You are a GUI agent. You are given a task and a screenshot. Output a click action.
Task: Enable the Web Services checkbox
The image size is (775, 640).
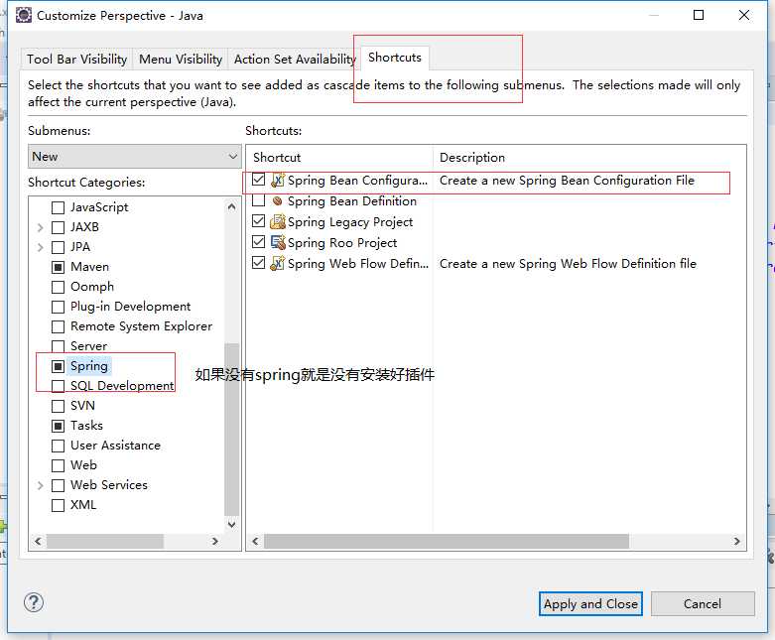coord(58,485)
